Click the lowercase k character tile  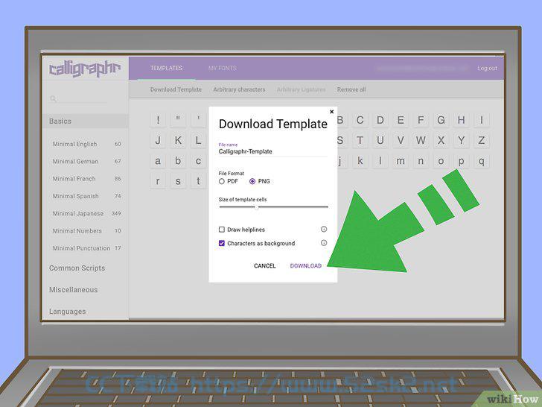pos(360,161)
